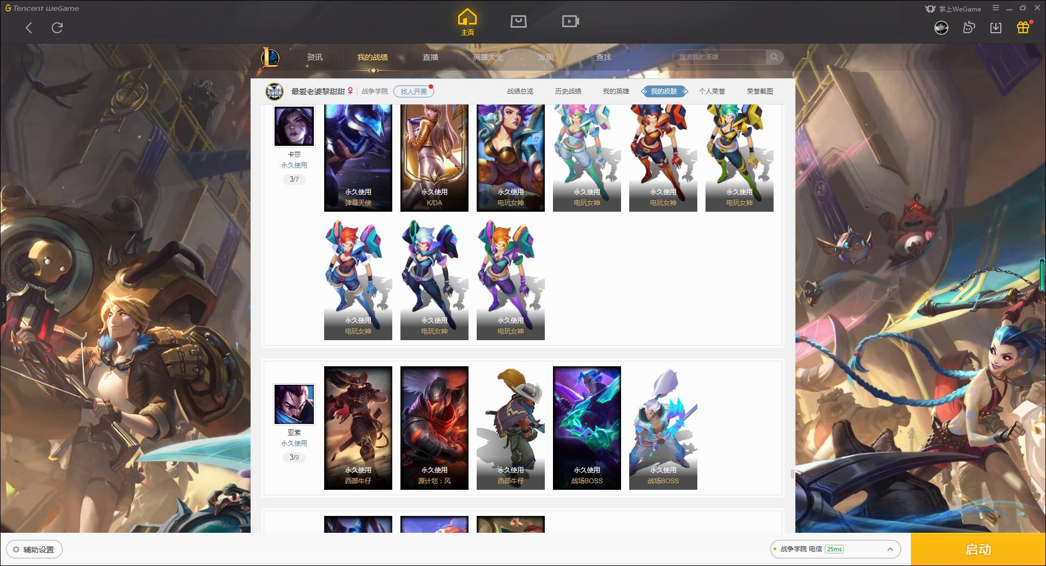1046x566 pixels.
Task: Open 辅助设置 settings button
Action: pos(34,550)
